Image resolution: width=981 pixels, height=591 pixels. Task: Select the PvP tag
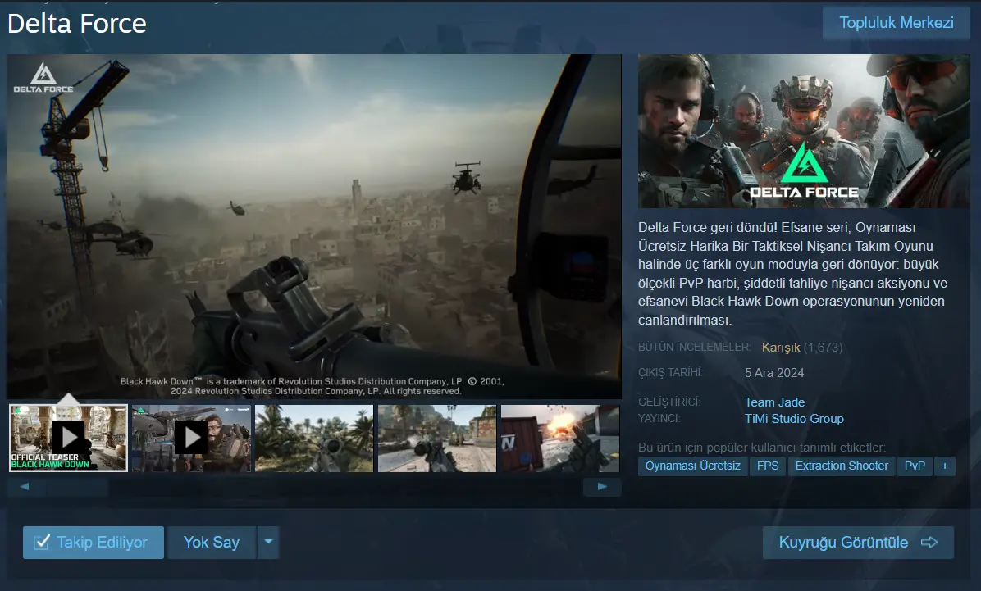pos(915,466)
